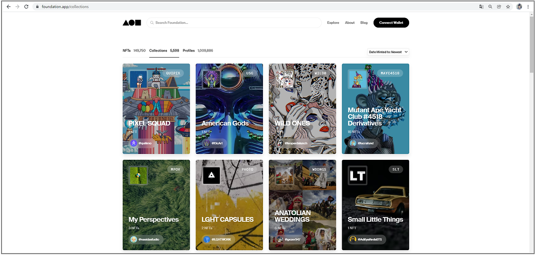The image size is (536, 256).
Task: Open the My Perspectives collection title
Action: point(153,220)
